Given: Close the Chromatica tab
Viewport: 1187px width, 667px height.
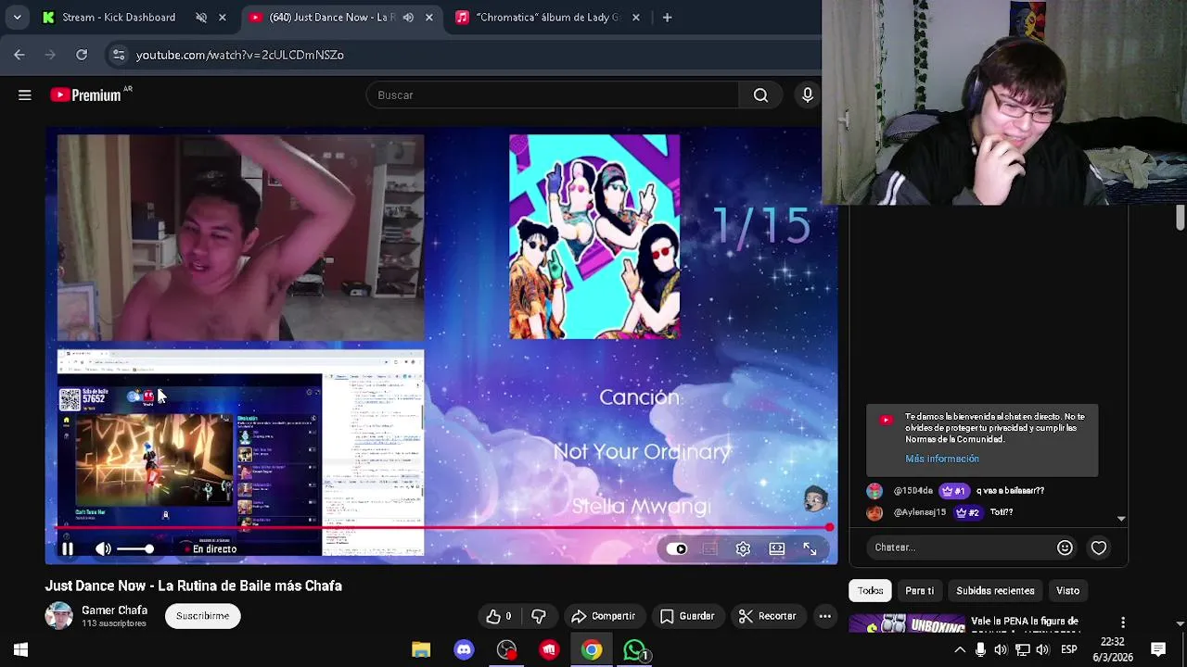Looking at the screenshot, I should coord(636,18).
